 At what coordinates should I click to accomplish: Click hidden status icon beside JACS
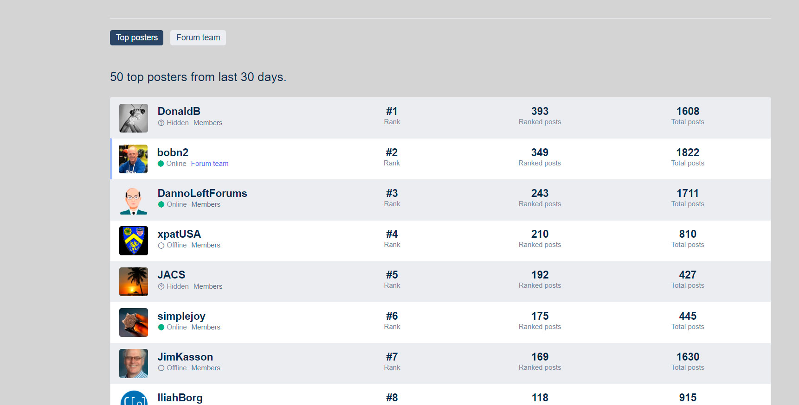tap(161, 286)
